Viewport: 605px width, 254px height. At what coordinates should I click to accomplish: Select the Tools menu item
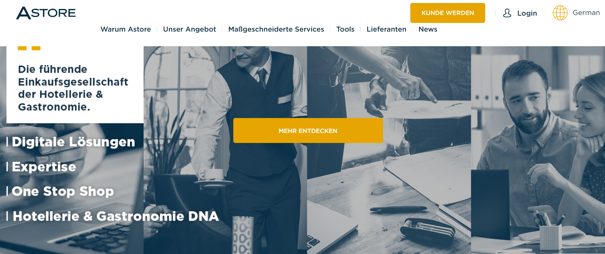pyautogui.click(x=345, y=29)
